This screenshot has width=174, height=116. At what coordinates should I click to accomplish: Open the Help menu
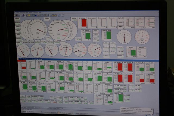pyautogui.click(x=40, y=13)
